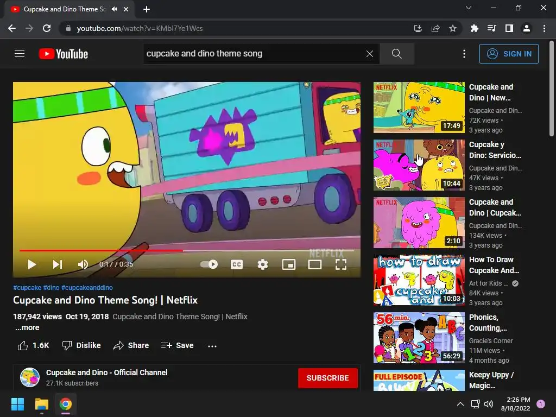Open the 10:44 Cupcake y Dino thumbnail
Image resolution: width=556 pixels, height=417 pixels.
pyautogui.click(x=419, y=165)
